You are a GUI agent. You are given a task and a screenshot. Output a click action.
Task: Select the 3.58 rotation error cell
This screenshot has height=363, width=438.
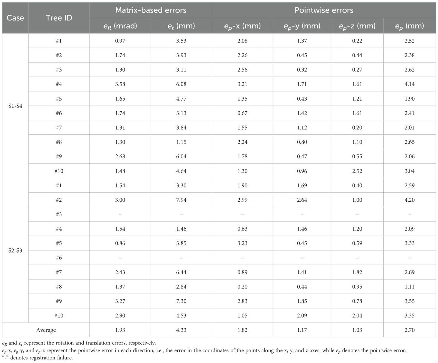120,84
